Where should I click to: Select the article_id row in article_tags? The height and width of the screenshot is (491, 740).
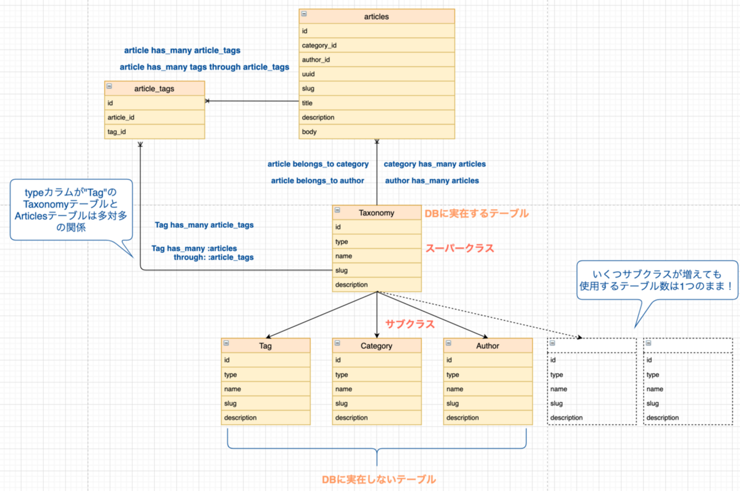[x=154, y=118]
